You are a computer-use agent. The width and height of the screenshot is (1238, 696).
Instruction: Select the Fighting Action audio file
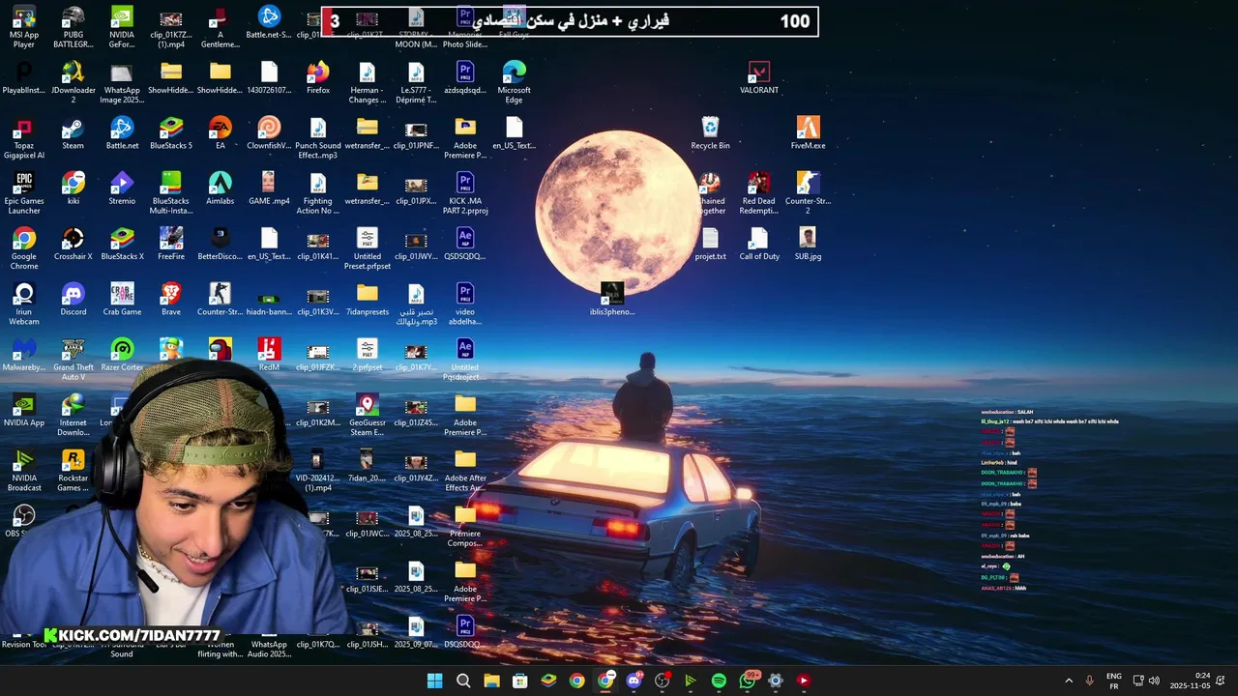(318, 193)
